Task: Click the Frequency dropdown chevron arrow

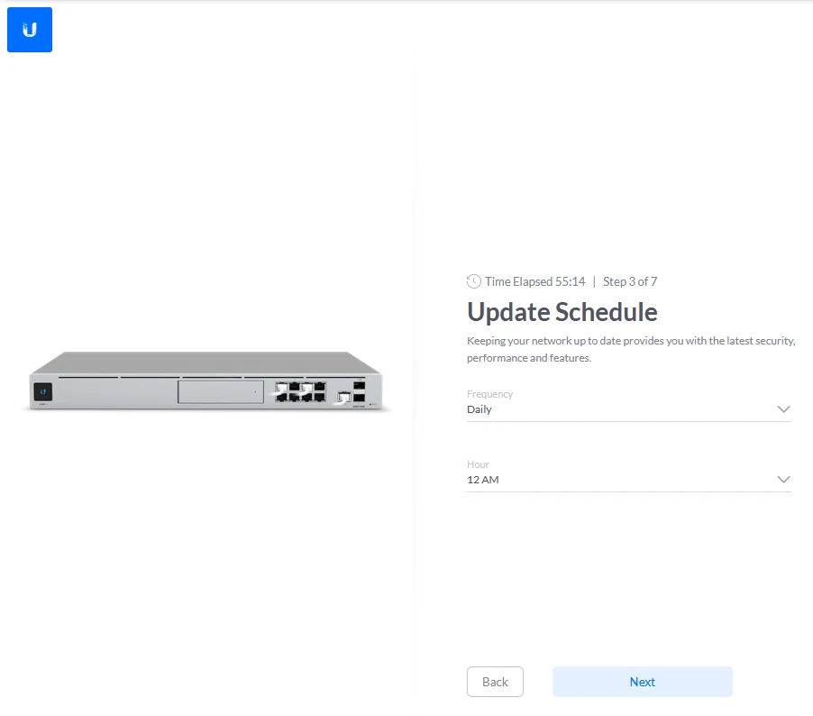Action: pyautogui.click(x=783, y=409)
